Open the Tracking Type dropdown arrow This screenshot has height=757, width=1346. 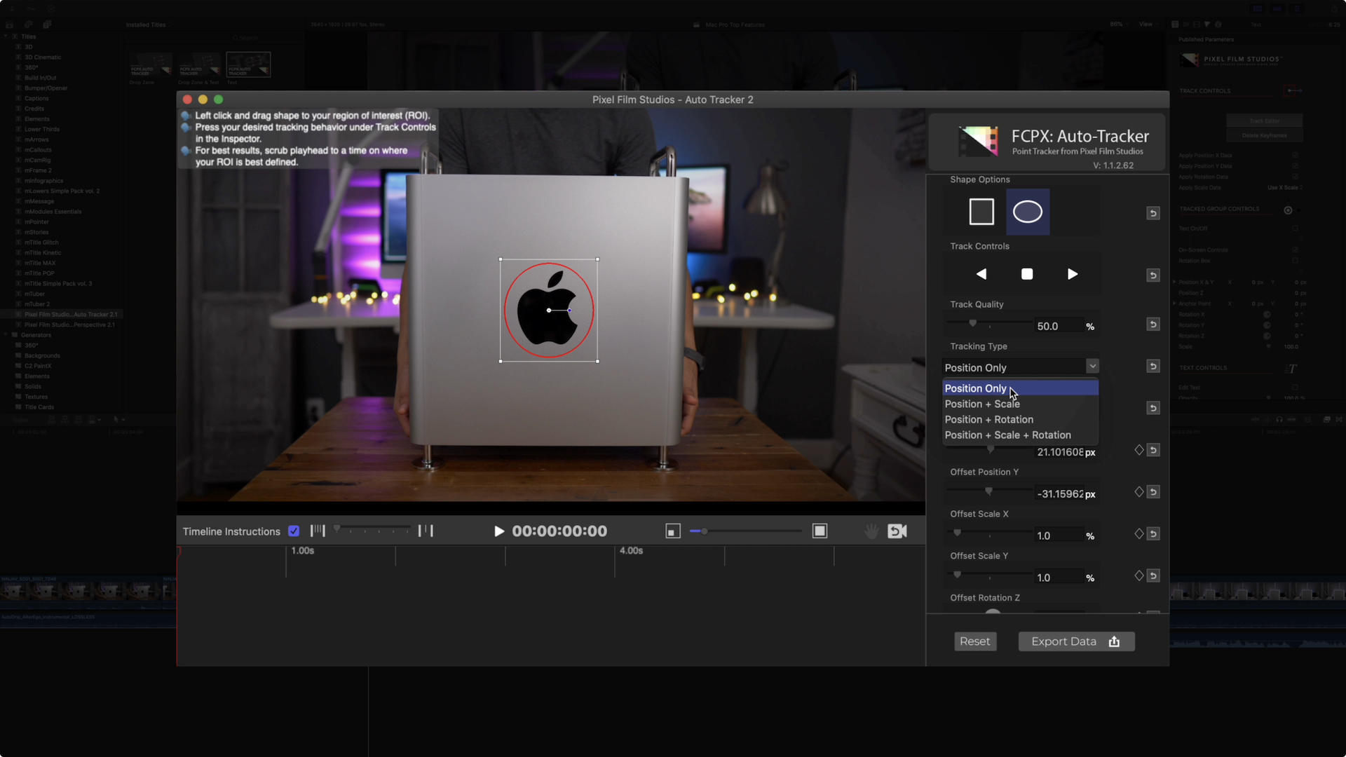[x=1092, y=367]
